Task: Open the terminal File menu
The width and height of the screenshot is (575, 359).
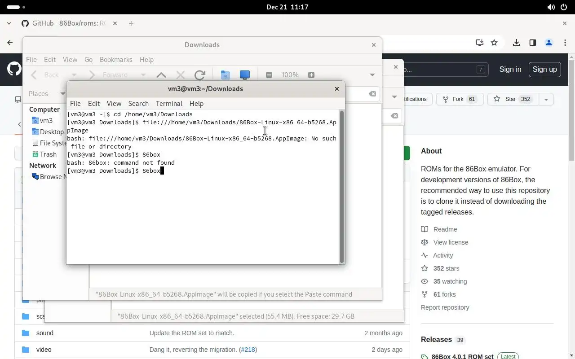Action: 75,103
